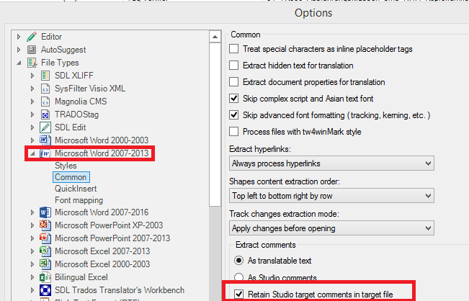Viewport: 469px width, 301px height.
Task: Select Microsoft PowerPoint 2007-2013 file type
Action: click(x=112, y=238)
